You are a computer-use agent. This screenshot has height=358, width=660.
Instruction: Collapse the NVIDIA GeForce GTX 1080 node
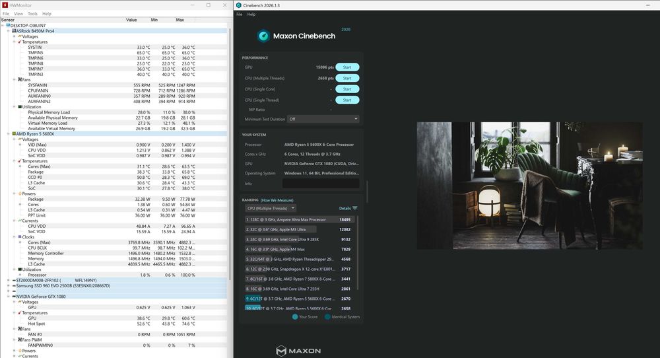(9, 297)
